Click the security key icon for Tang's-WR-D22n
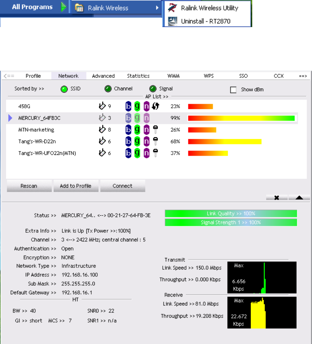The width and height of the screenshot is (312, 344). [155, 141]
